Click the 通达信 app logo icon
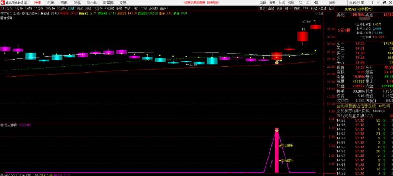Viewport: 393px width, 176px height. 3,3
